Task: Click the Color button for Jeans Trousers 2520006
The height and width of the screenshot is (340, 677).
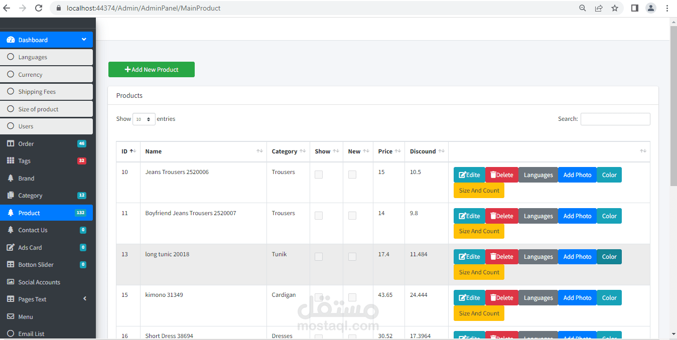Action: (x=609, y=175)
